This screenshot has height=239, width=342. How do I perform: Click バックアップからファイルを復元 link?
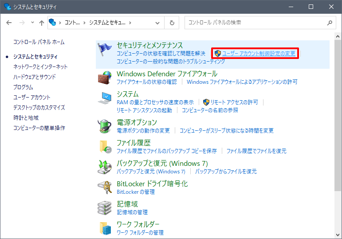click(x=226, y=171)
